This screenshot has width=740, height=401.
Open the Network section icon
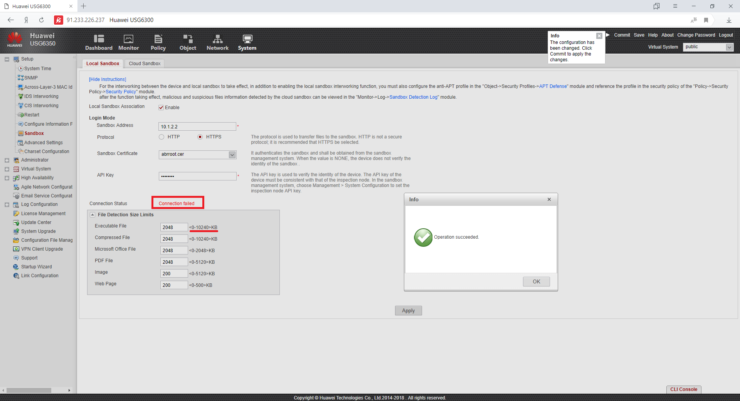point(217,39)
